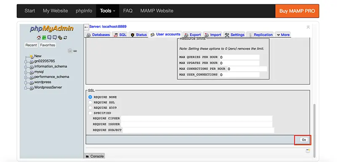Click the Buy MAMP PRO button
The width and height of the screenshot is (337, 162).
click(297, 11)
